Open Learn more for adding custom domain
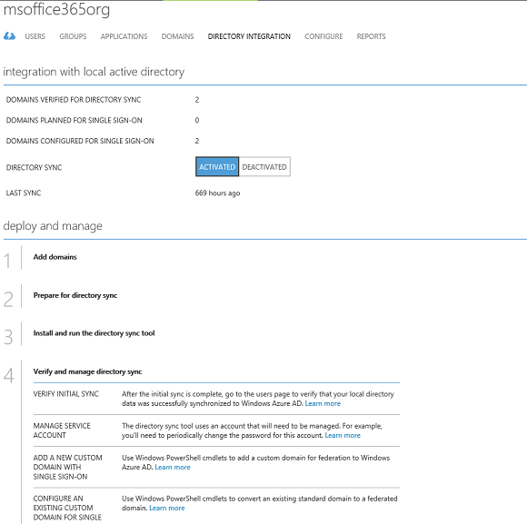527x524 pixels. [173, 467]
